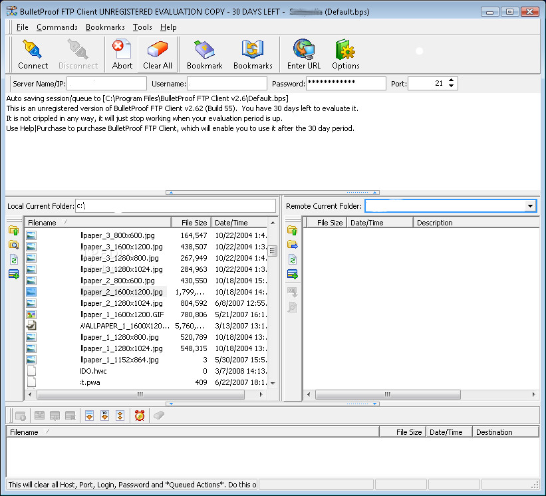546x496 pixels.
Task: Go up one folder in local pane
Action: point(13,231)
